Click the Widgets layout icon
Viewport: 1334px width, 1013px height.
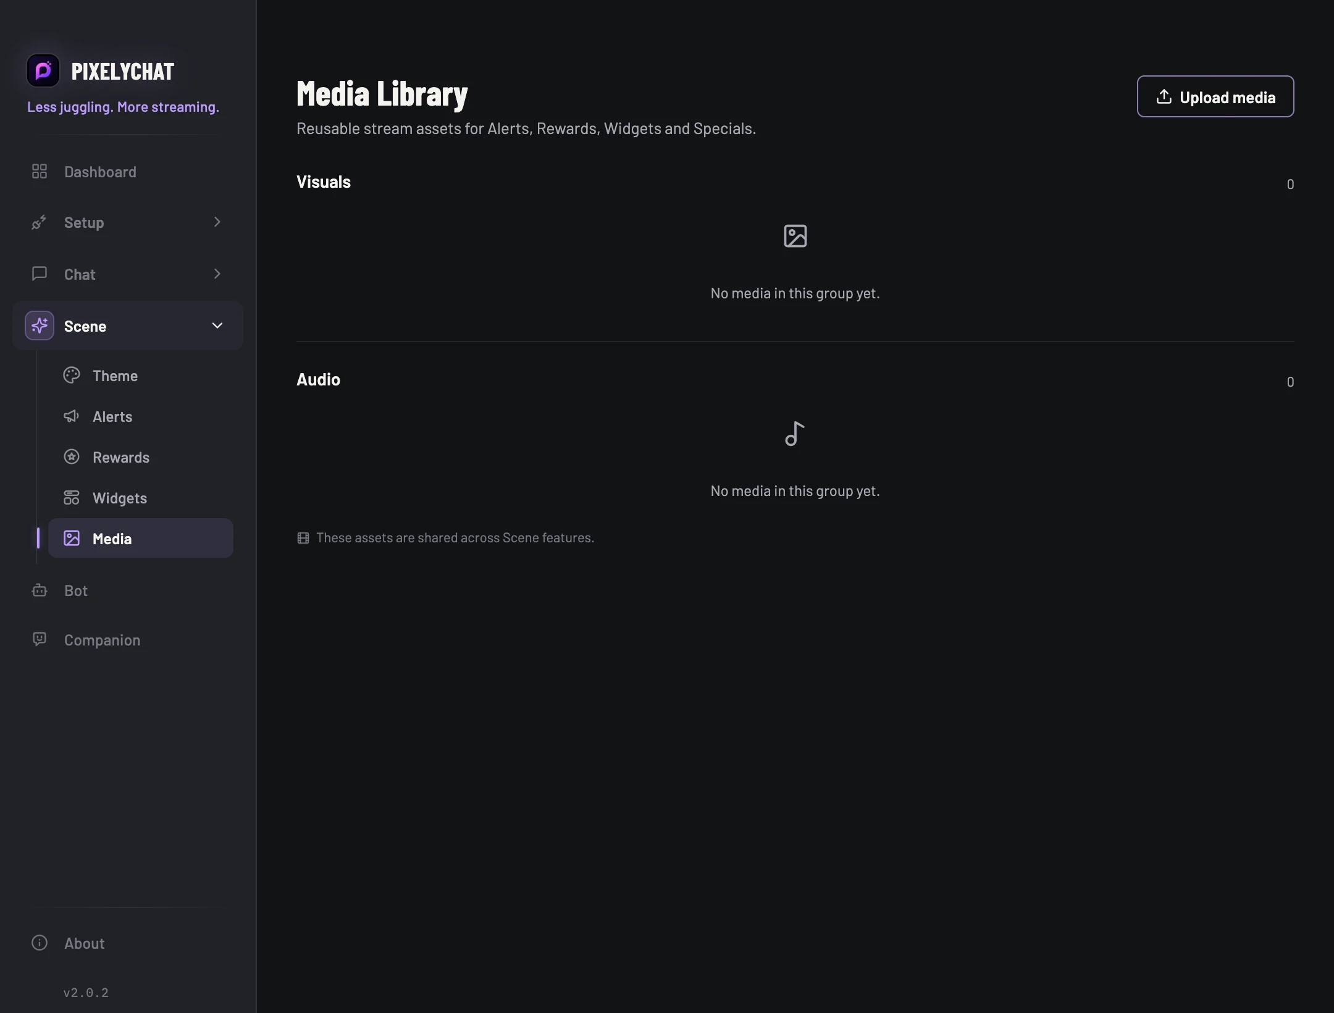click(72, 497)
